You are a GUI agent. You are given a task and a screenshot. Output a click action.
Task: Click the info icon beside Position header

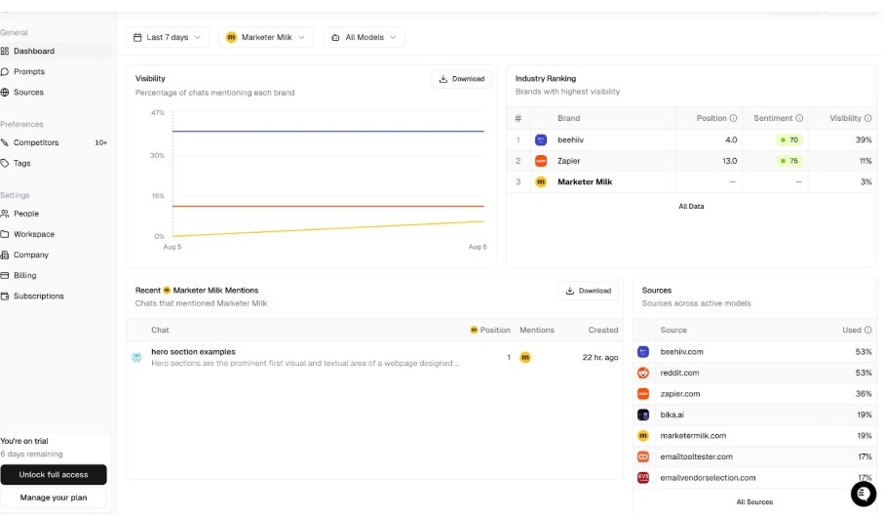[x=733, y=118]
